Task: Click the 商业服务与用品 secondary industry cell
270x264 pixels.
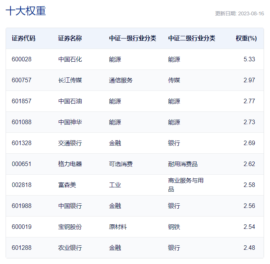Action: 185,185
